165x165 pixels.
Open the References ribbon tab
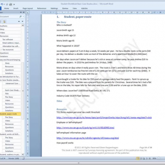(42, 8)
